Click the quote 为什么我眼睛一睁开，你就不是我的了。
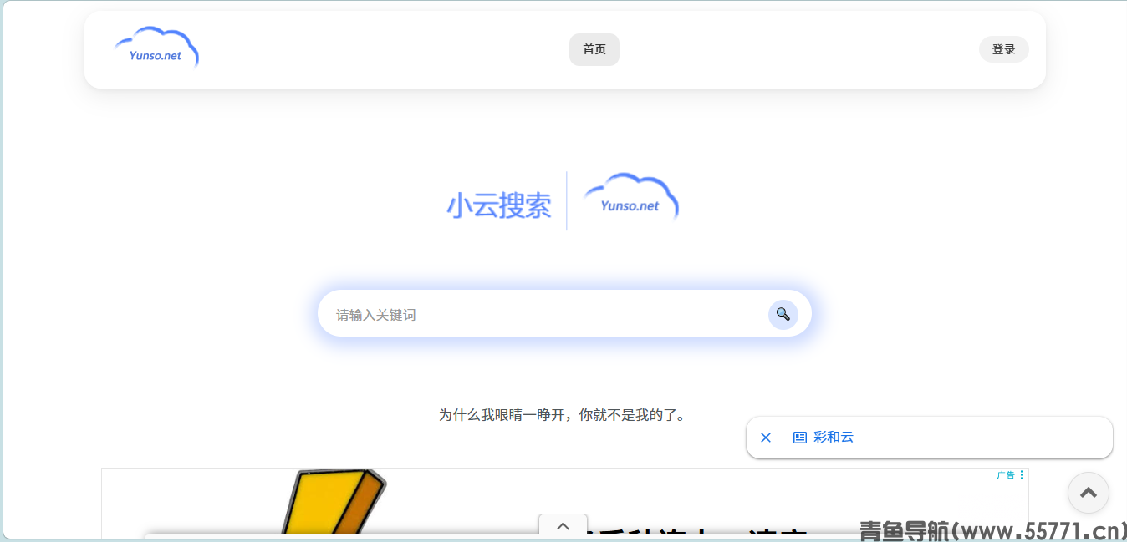 [563, 415]
